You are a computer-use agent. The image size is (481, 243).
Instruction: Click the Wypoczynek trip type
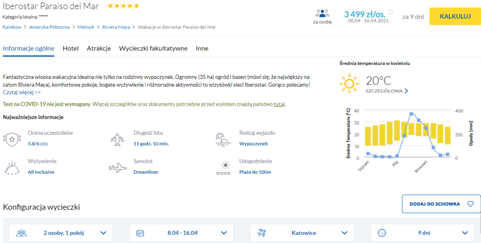[253, 143]
